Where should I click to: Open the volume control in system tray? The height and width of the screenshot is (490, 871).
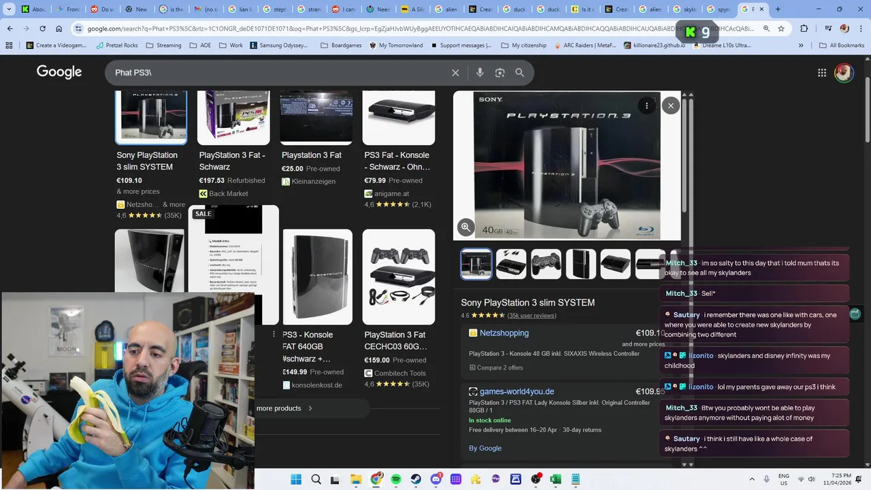click(811, 479)
